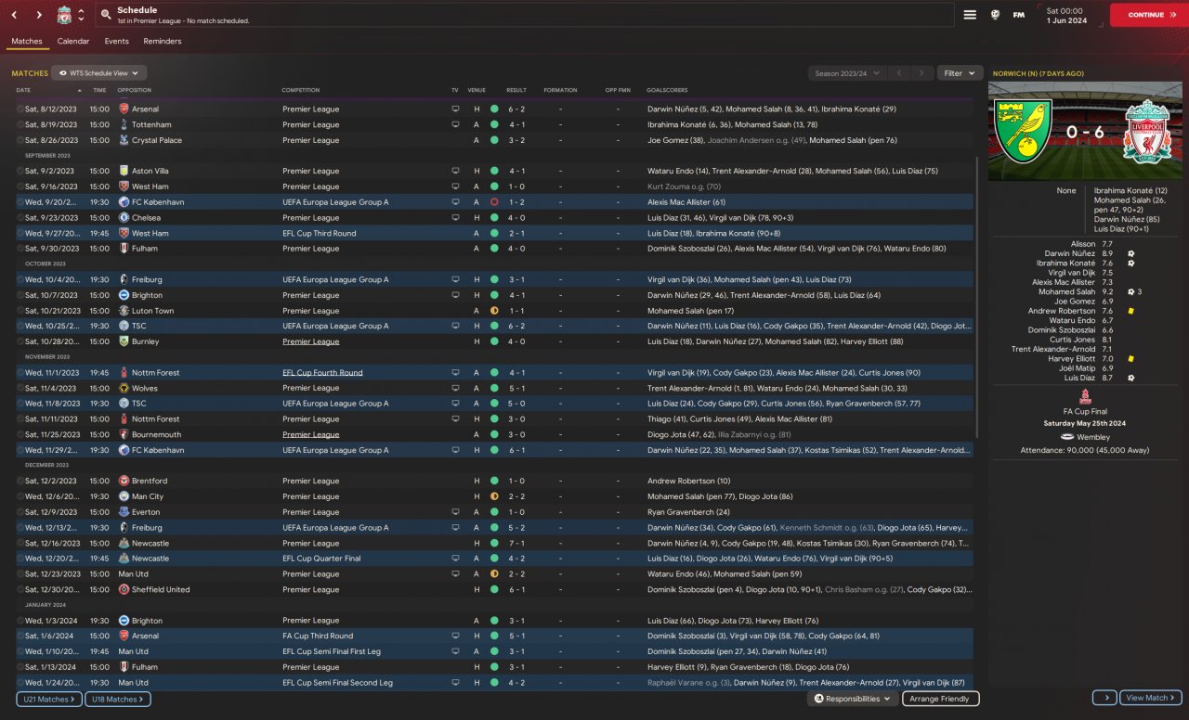Click the Opposition column header
Viewport: 1189px width, 720px height.
click(x=135, y=90)
